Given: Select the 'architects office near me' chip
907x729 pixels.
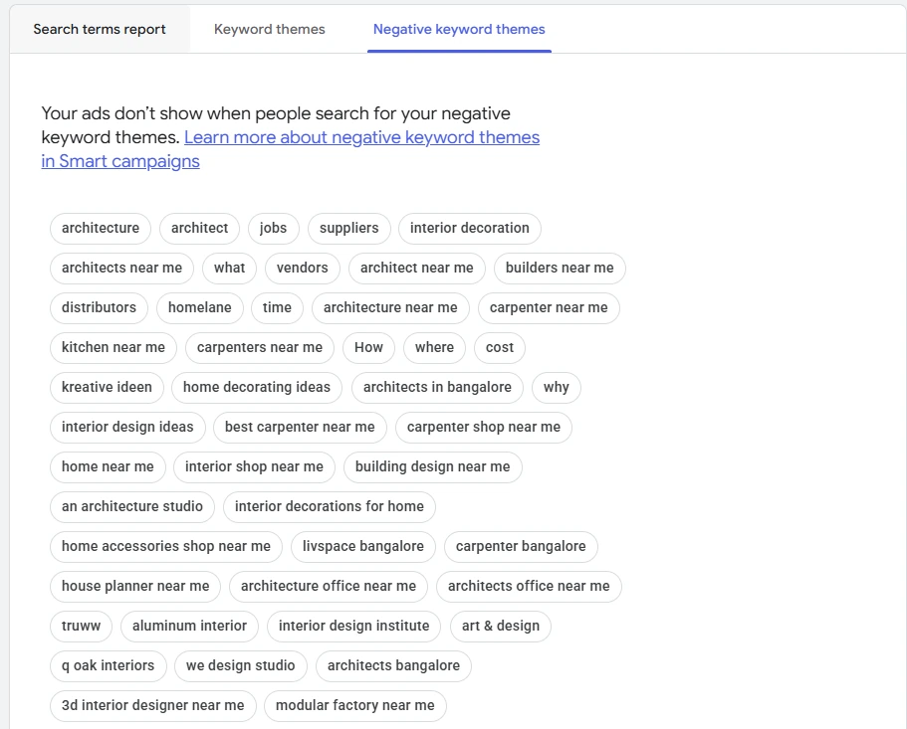Looking at the screenshot, I should pyautogui.click(x=529, y=587).
